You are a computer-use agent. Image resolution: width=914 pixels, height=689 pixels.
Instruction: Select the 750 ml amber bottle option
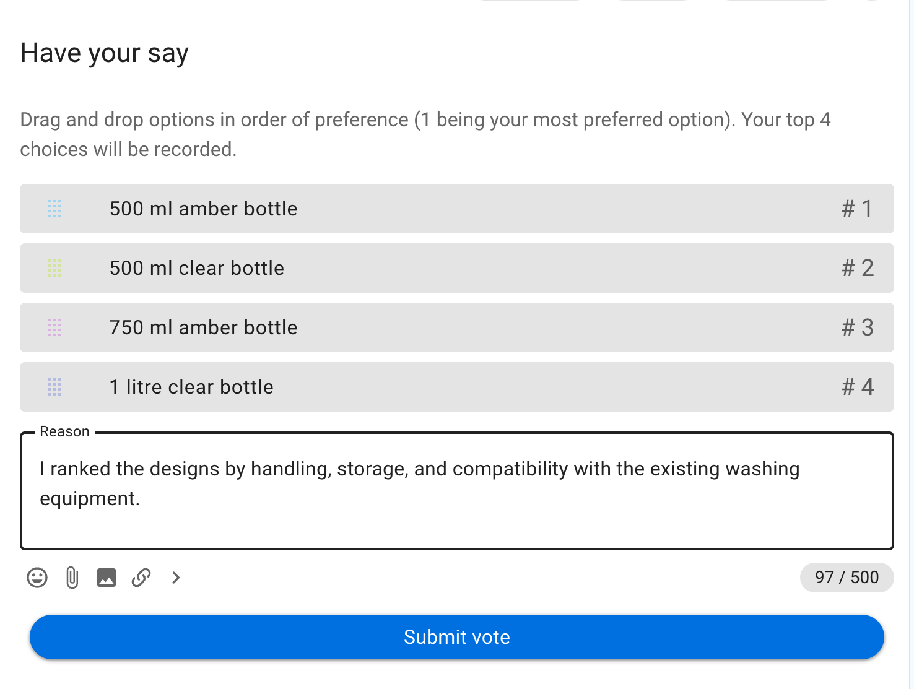point(457,327)
